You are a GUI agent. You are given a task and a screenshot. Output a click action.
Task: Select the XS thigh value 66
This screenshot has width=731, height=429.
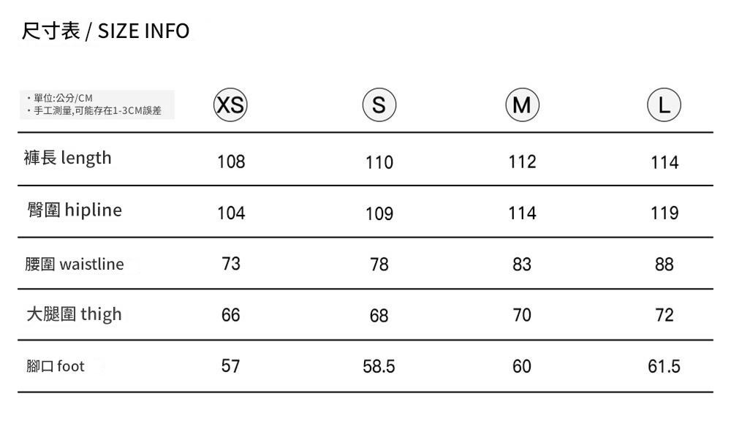tap(231, 315)
